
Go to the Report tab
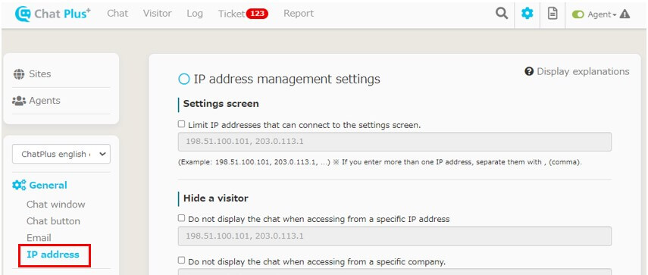[x=299, y=13]
